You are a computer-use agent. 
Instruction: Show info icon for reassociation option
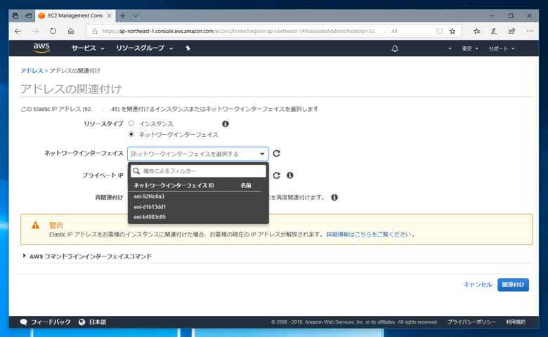click(334, 197)
